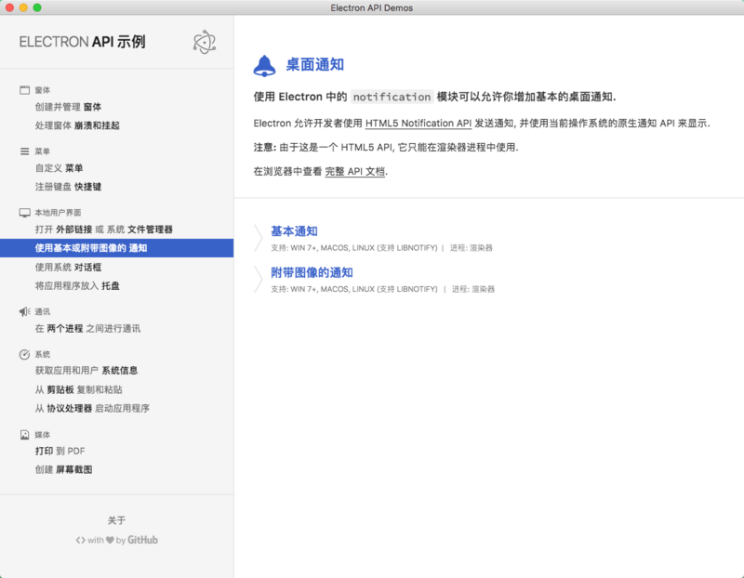Click the gauge icon beside 系统
The height and width of the screenshot is (578, 744).
[25, 354]
